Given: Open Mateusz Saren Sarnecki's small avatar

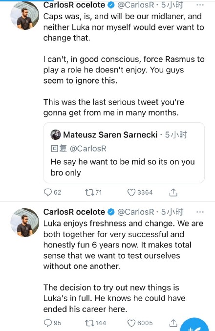Looking at the screenshot, I should [x=56, y=134].
